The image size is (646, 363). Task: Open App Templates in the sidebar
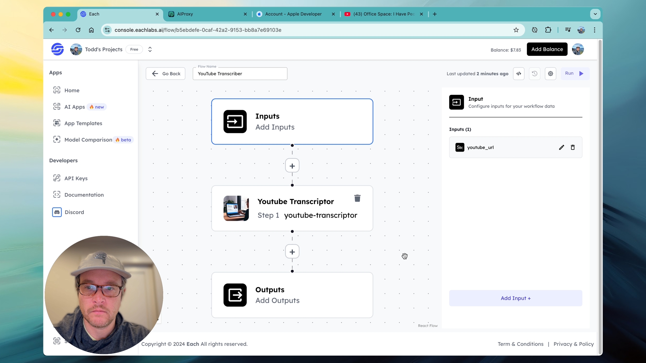83,123
